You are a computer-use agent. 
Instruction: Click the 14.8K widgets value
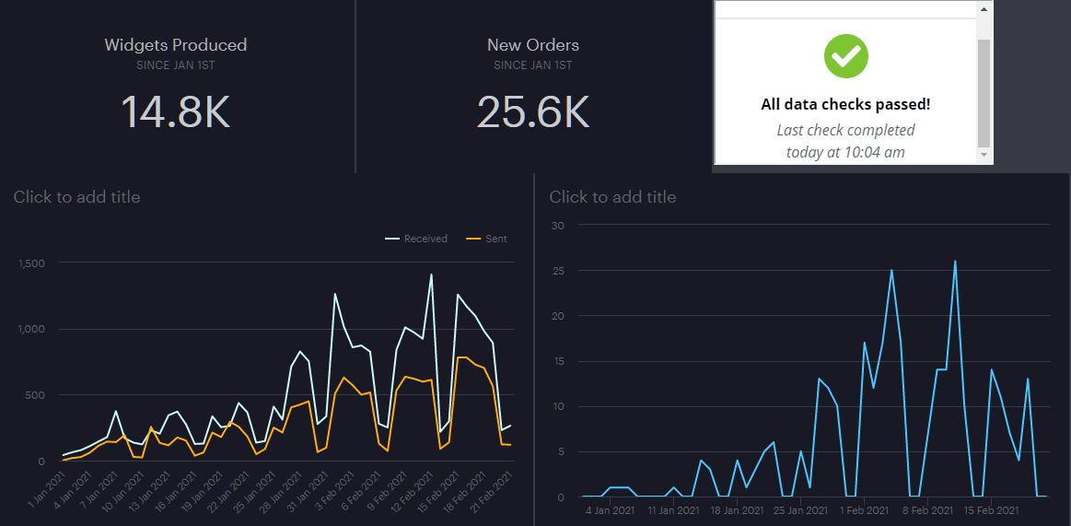pos(175,111)
